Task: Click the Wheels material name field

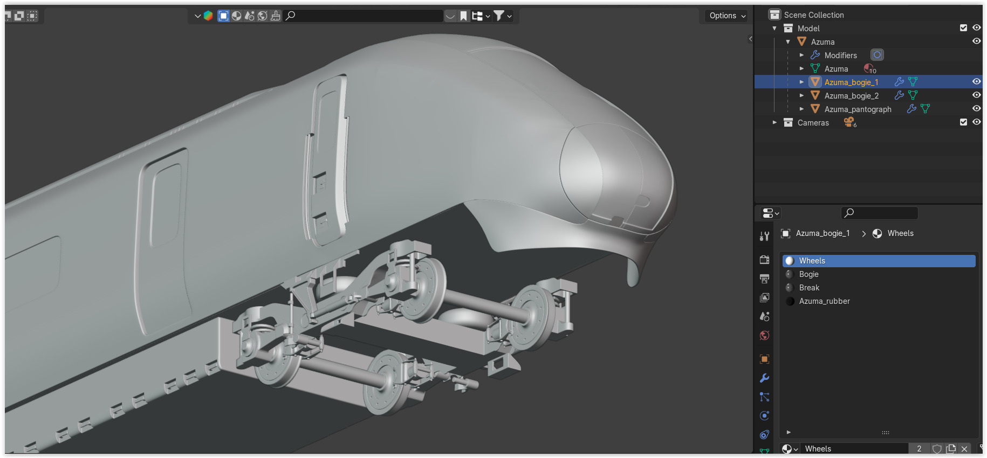Action: tap(855, 449)
